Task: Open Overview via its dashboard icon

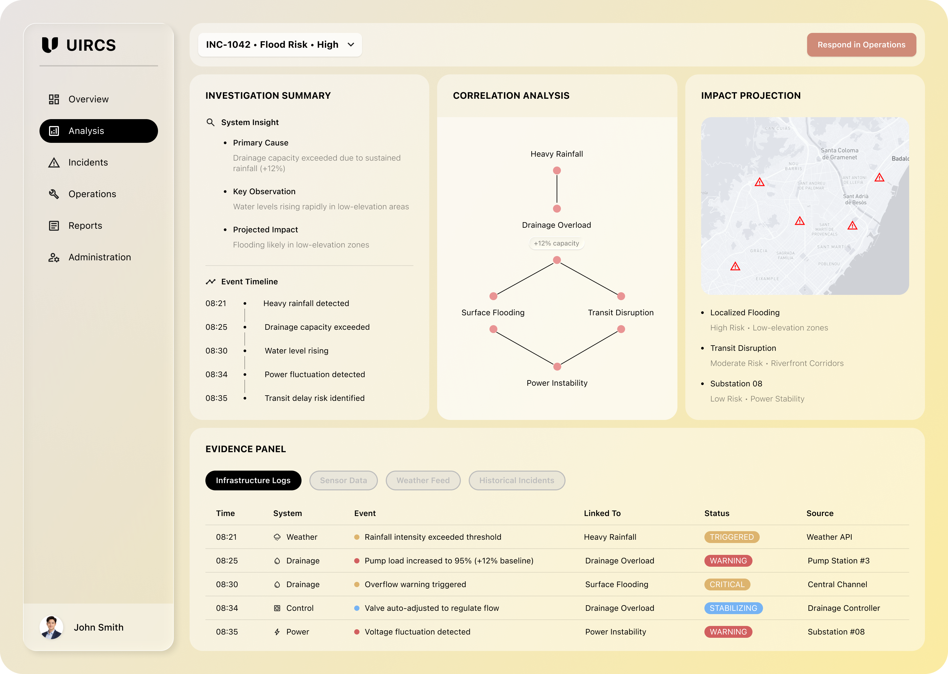Action: [x=54, y=99]
